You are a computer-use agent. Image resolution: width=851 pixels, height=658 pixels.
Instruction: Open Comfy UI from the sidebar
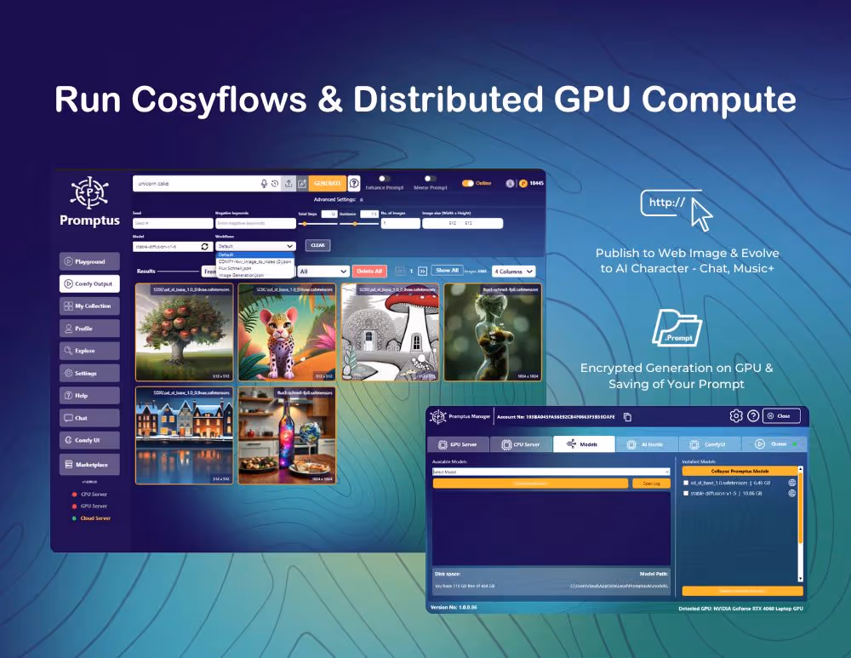point(89,440)
